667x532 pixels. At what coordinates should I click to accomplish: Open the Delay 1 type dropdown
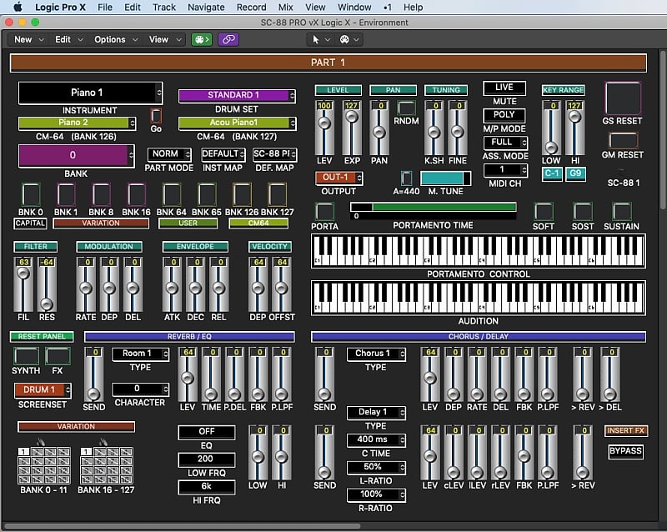pos(376,413)
